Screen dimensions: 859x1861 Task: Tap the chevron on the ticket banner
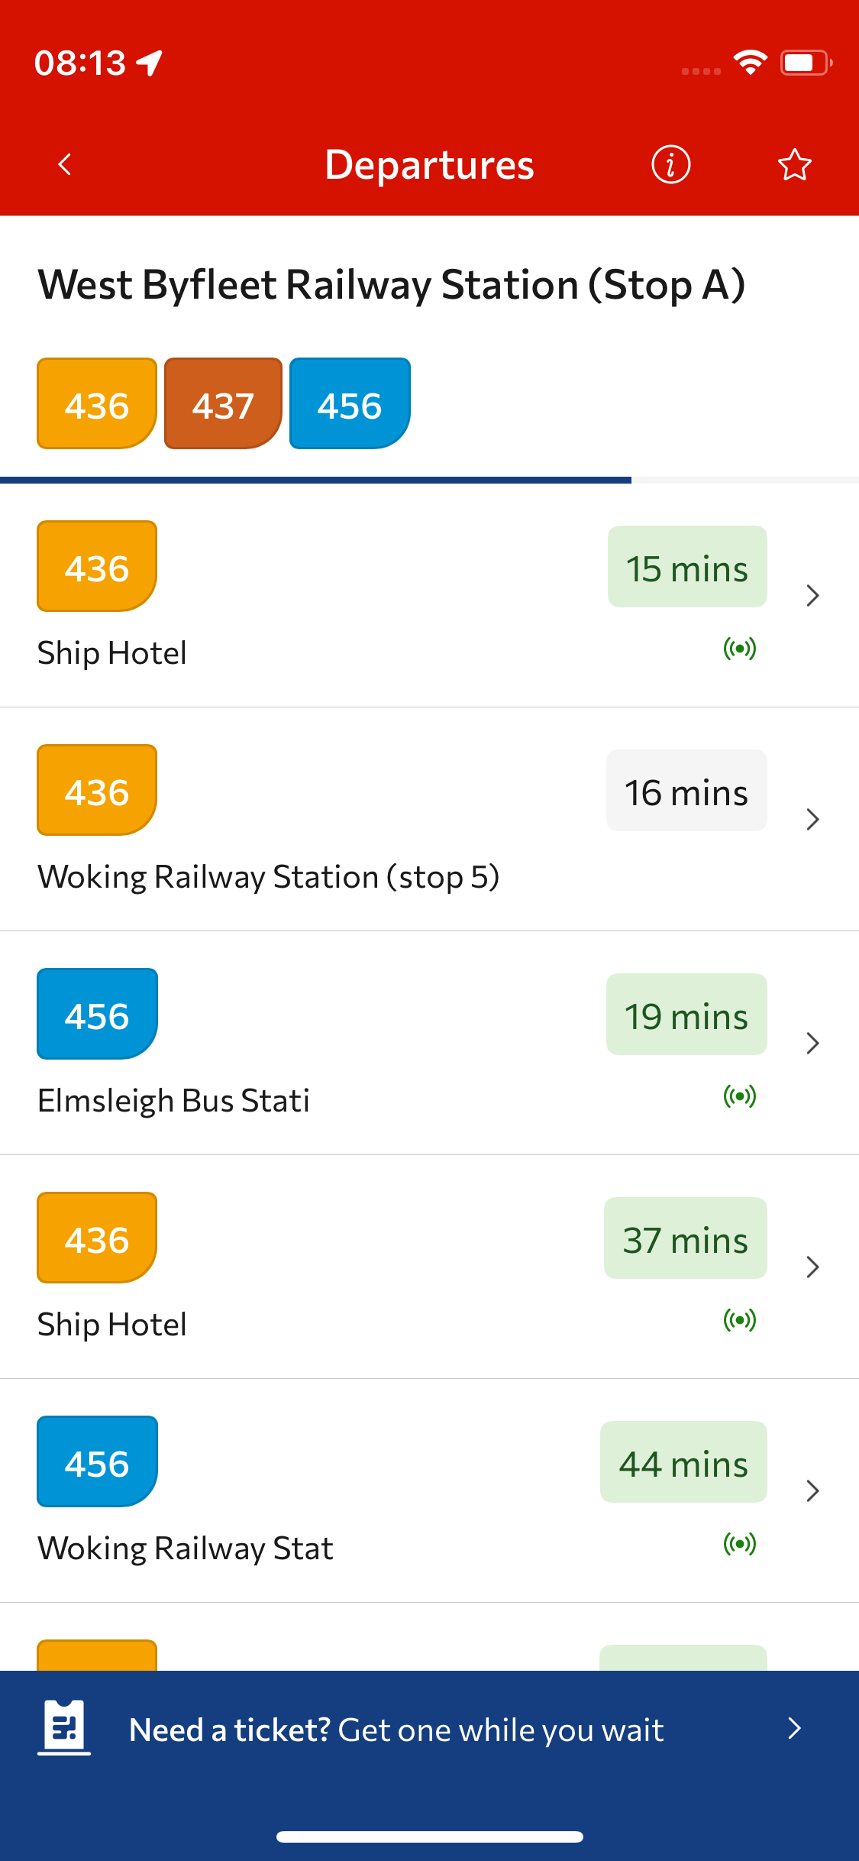click(x=794, y=1728)
